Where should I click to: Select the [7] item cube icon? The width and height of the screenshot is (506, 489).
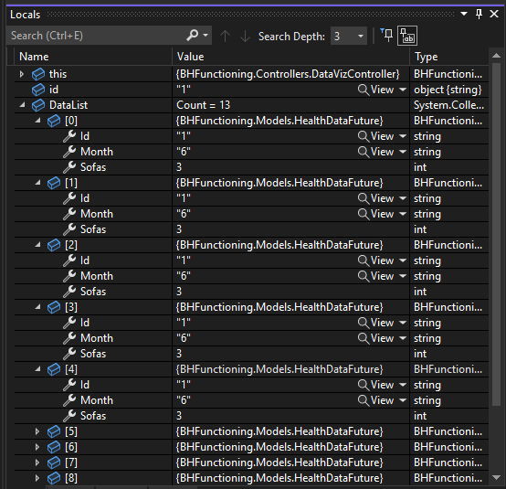click(x=54, y=462)
